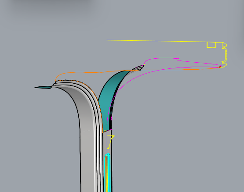Viewport: 244px width, 192px height.
Task: Pick the orange endpoint near yellow bracket
Action: point(220,67)
